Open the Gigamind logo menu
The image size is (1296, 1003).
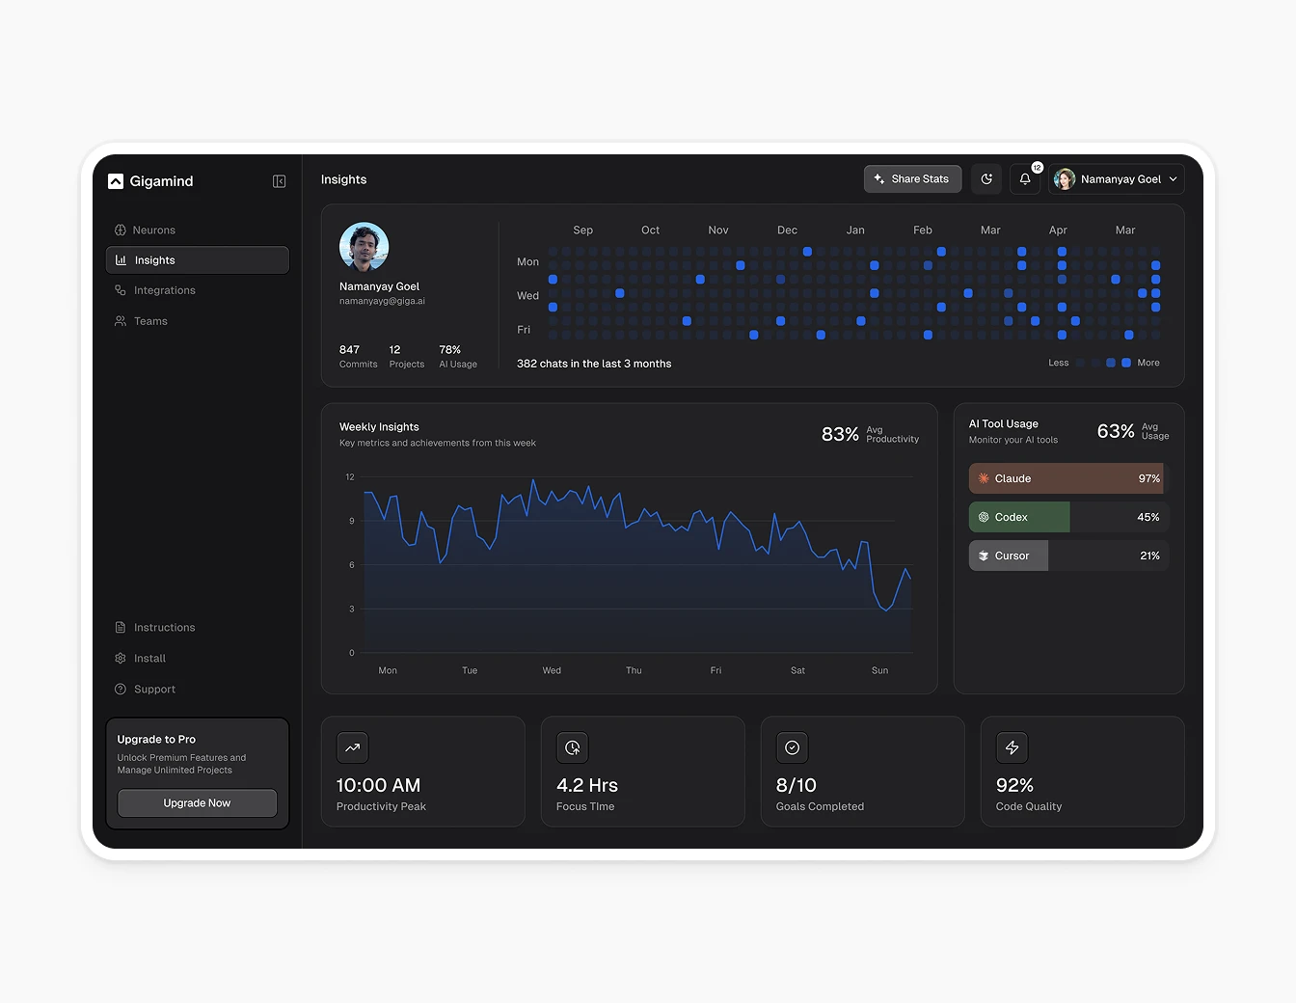click(116, 180)
